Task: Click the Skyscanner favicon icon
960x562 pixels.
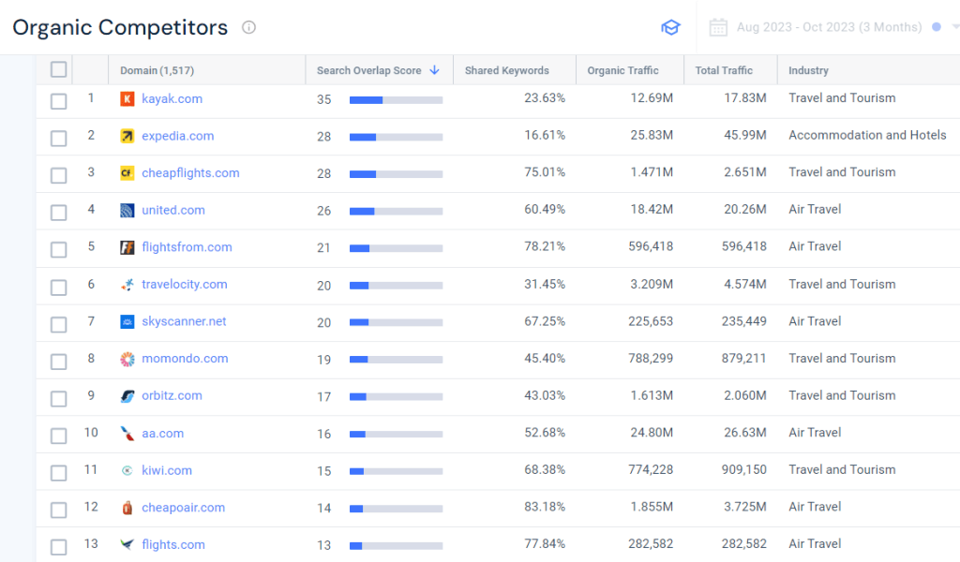Action: click(x=128, y=321)
